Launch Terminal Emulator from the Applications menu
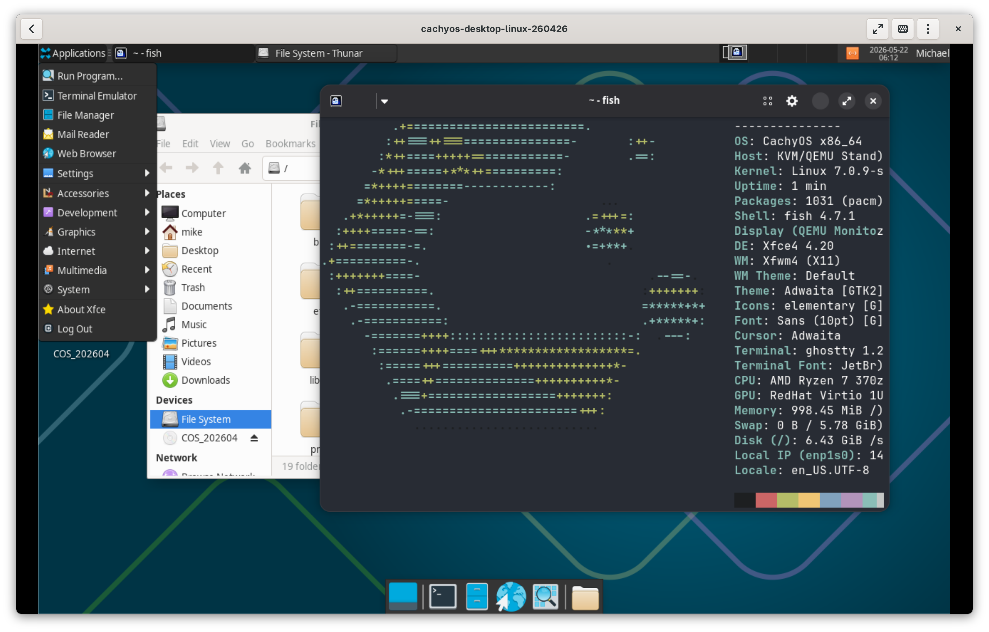This screenshot has width=989, height=632. point(98,96)
